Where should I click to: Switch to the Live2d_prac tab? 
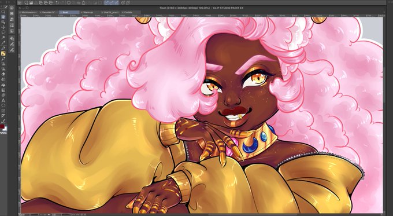(x=111, y=12)
